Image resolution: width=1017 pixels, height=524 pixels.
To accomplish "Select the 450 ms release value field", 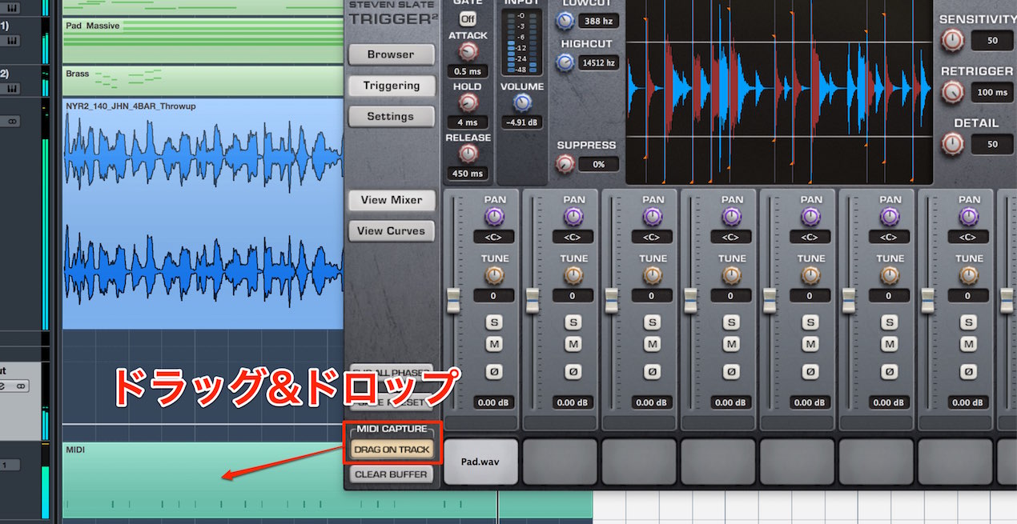I will coord(467,173).
